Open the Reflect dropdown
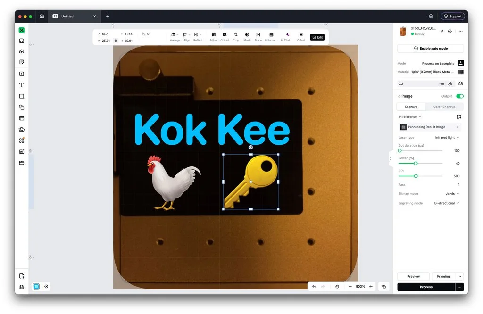Screen dimensions: 483x314 [x=198, y=37]
